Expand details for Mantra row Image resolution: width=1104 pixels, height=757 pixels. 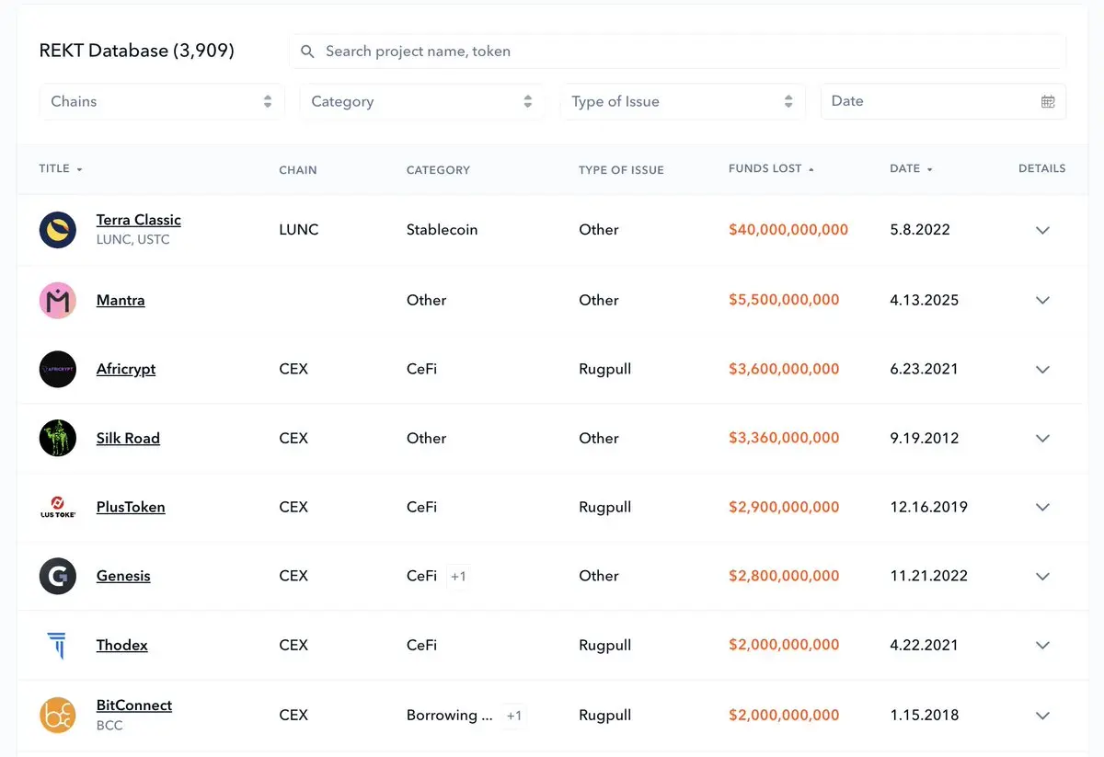click(x=1042, y=300)
